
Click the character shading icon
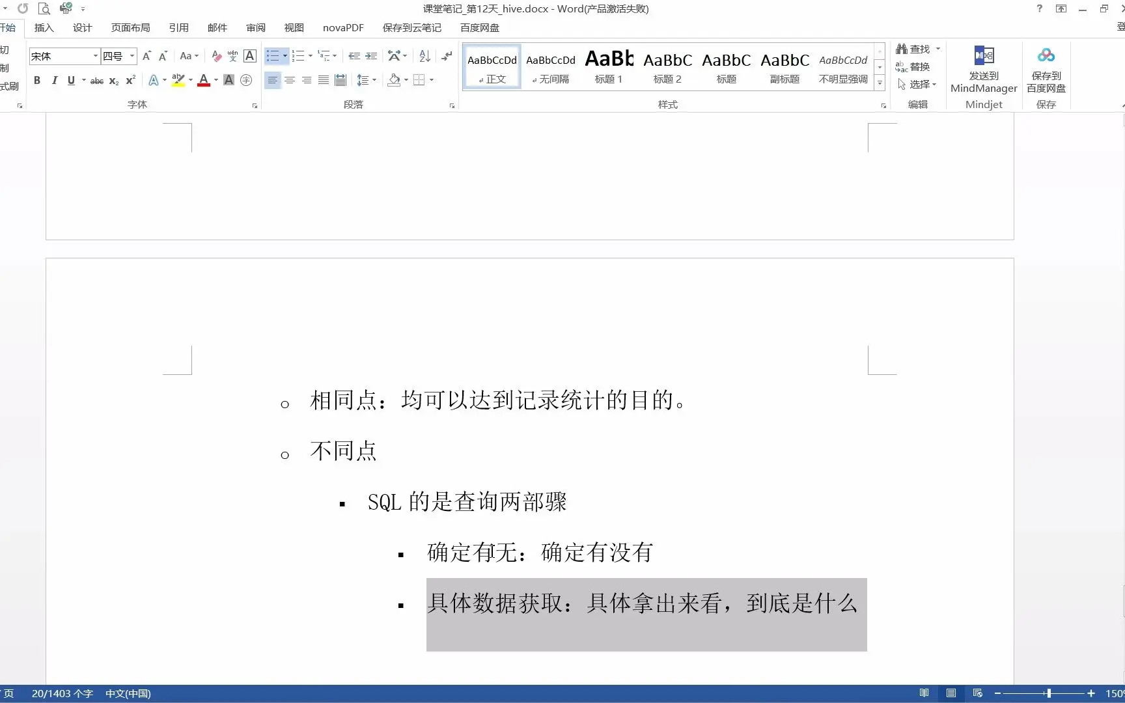click(x=229, y=80)
